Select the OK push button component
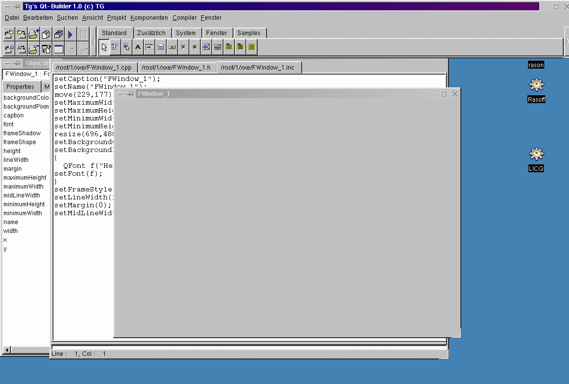Screen dimensions: 569x384 pyautogui.click(x=172, y=47)
